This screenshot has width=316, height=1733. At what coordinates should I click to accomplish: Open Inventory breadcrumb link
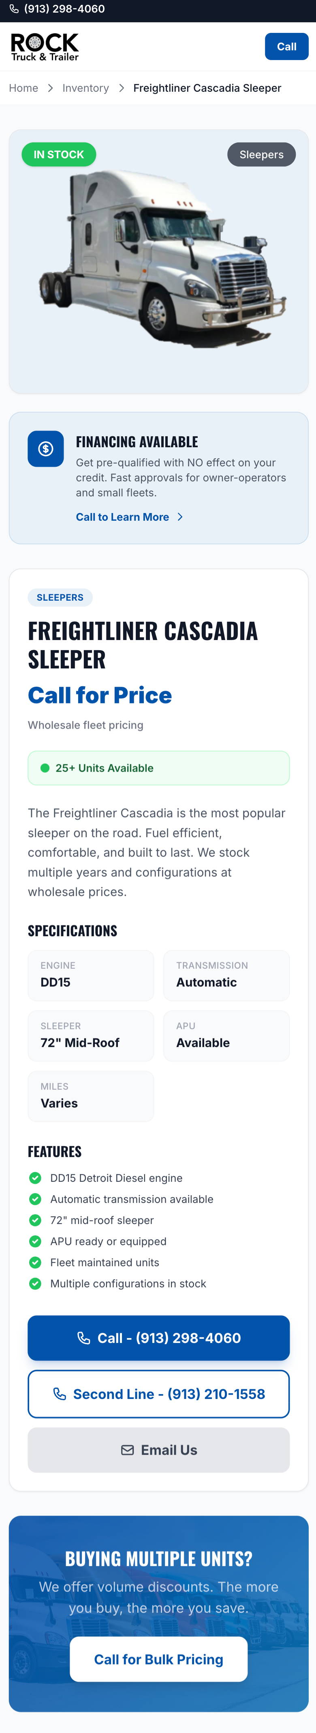point(85,88)
